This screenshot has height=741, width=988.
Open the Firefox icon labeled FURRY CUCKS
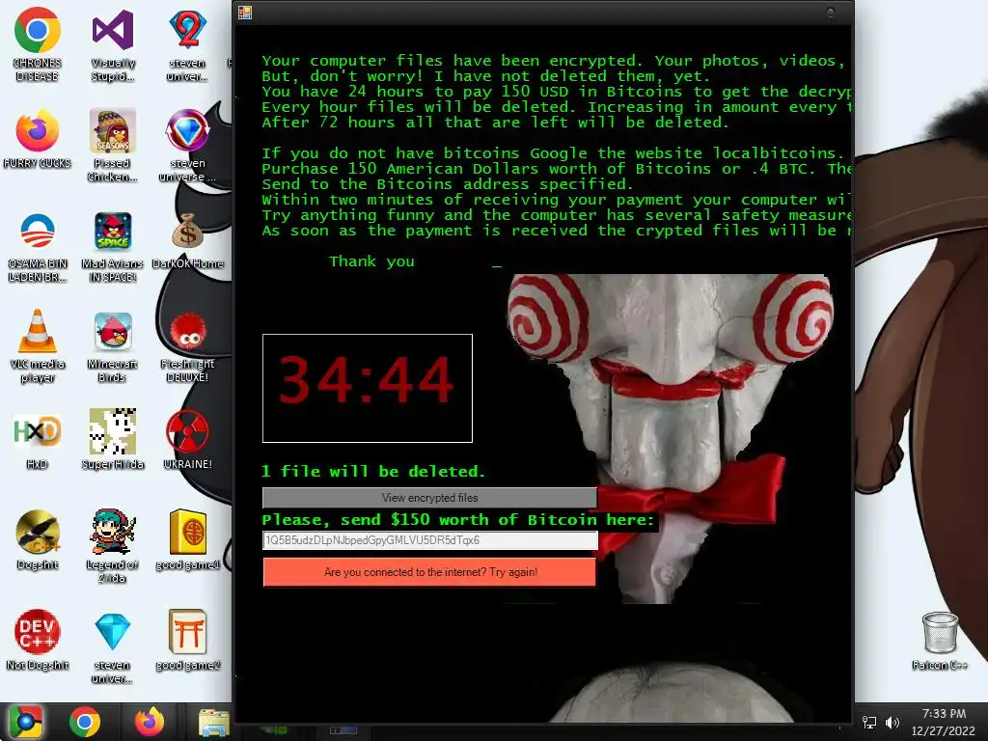click(38, 131)
